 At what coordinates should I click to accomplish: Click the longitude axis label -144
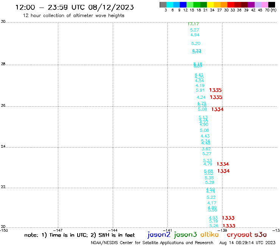(x=113, y=230)
